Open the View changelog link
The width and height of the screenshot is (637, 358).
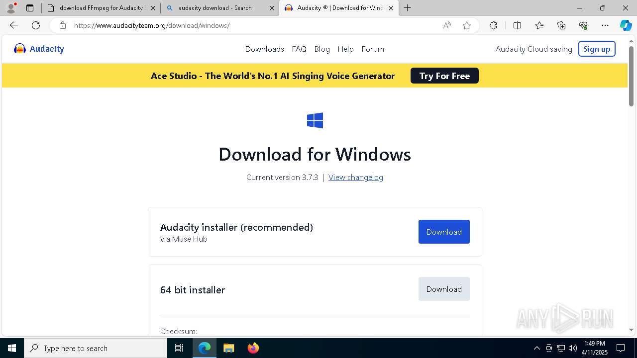pyautogui.click(x=356, y=177)
